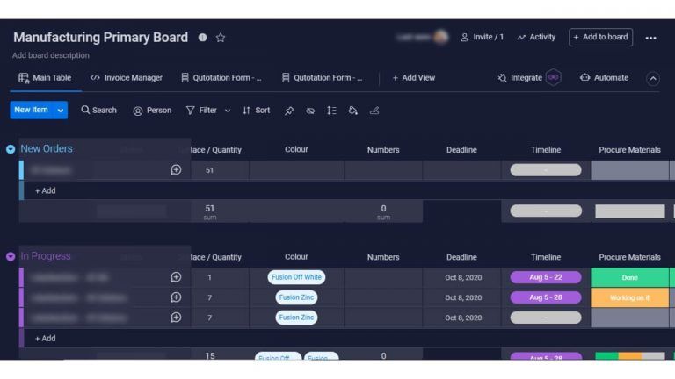
Task: Open conversation for the New Orders item
Action: pos(176,169)
